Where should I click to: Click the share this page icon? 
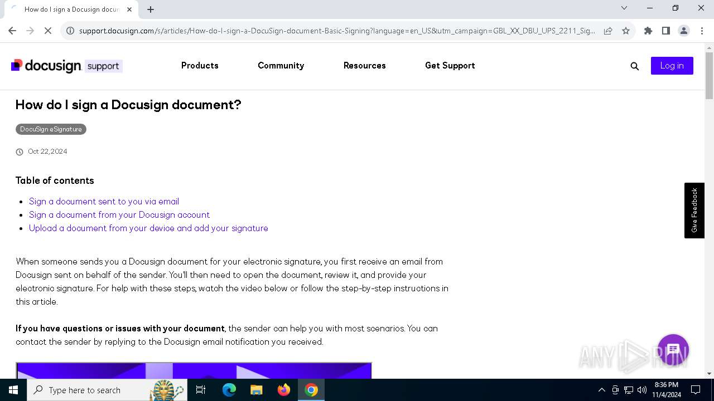click(608, 31)
